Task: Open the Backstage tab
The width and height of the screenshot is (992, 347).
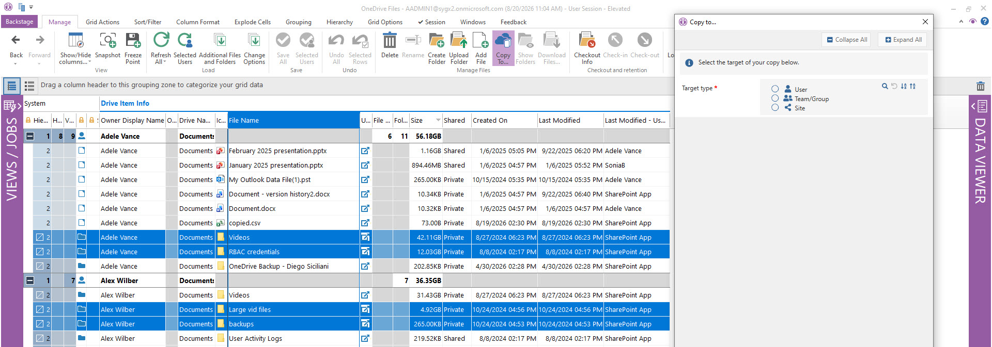Action: click(20, 22)
